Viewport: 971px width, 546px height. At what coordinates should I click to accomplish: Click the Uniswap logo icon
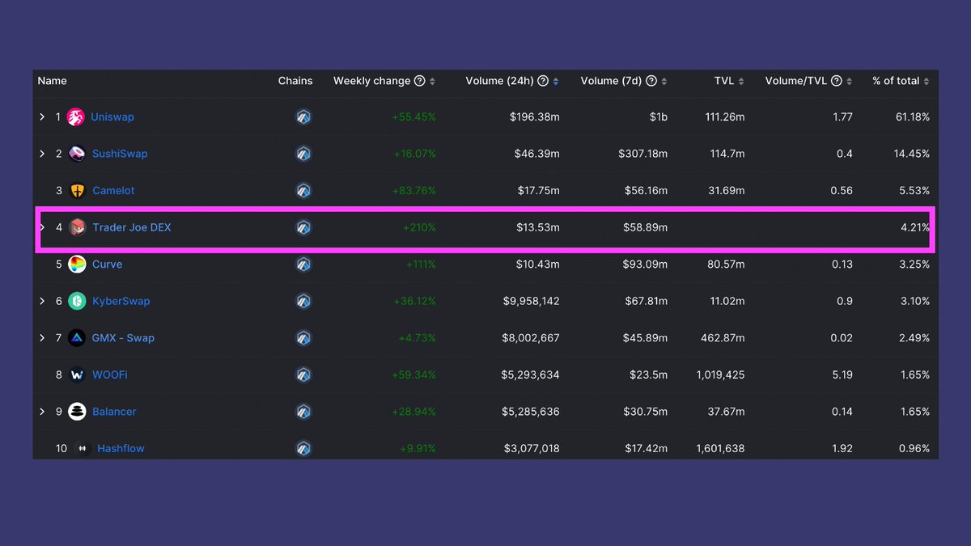pos(76,117)
